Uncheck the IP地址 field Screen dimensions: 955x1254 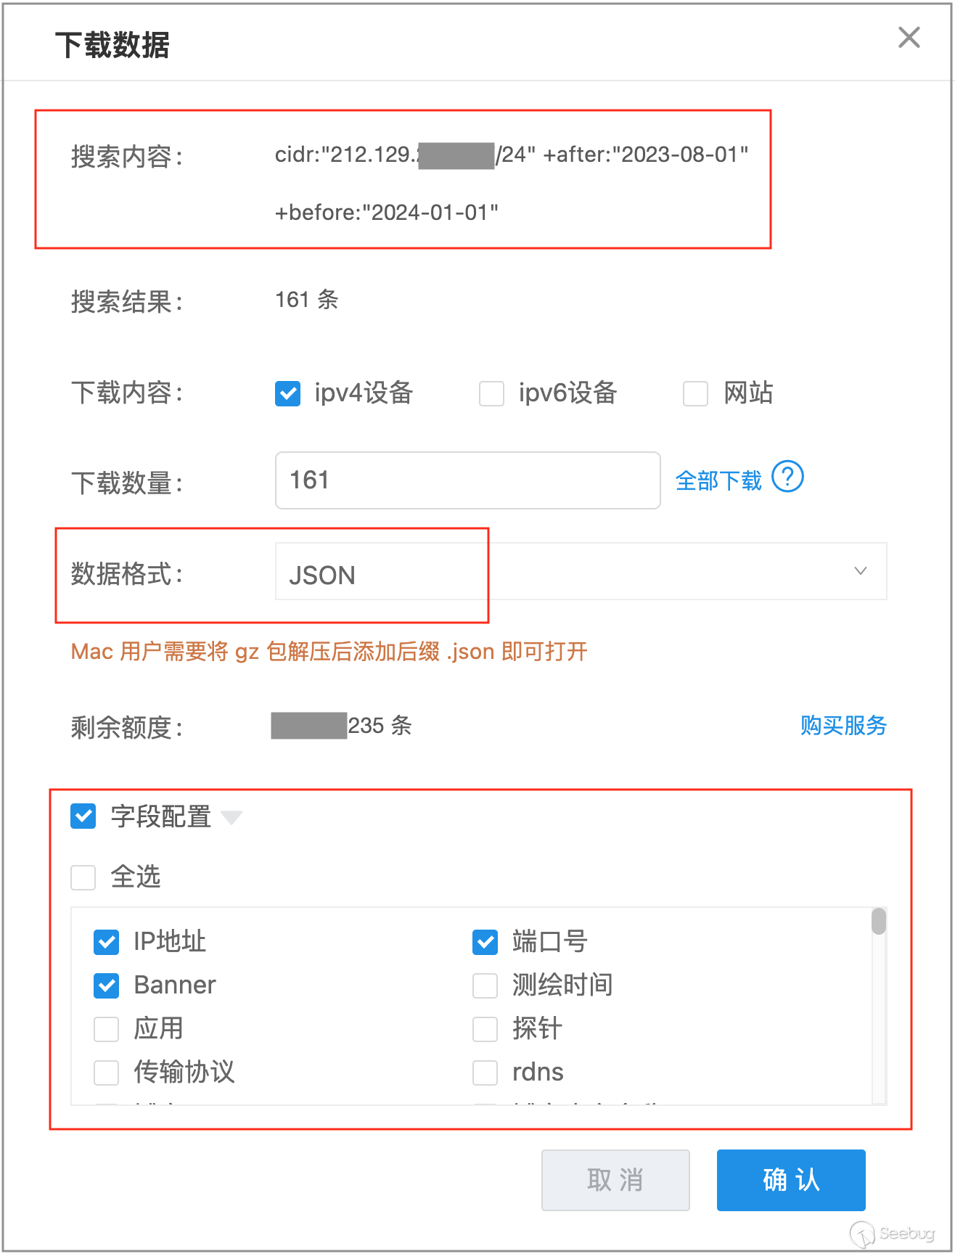(x=107, y=942)
